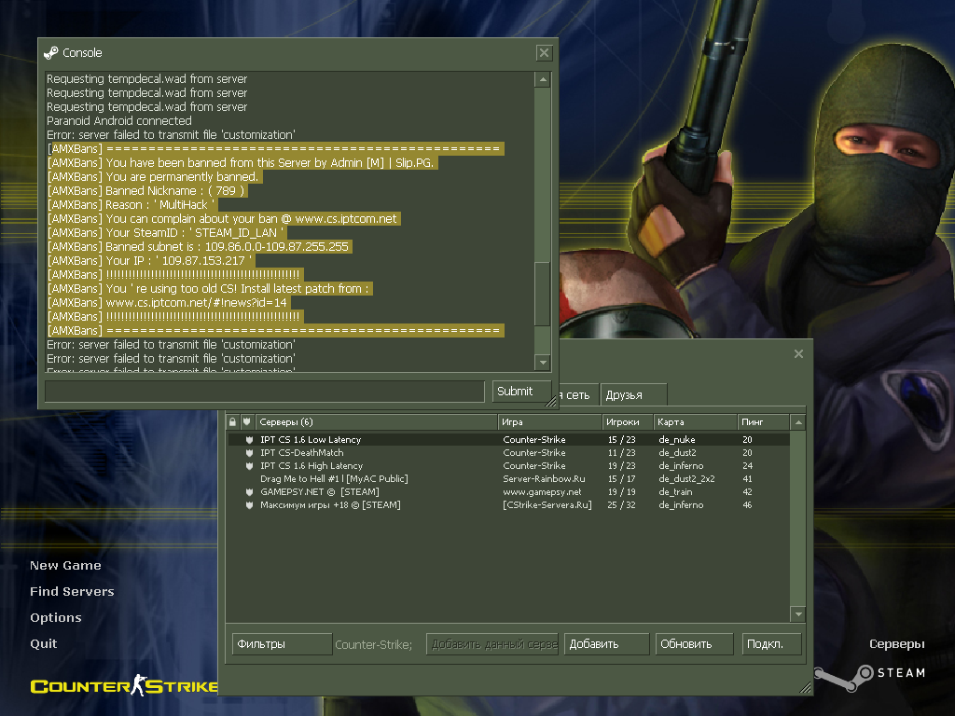955x716 pixels.
Task: Click shield icon of IPT CS 1.6 High Latency
Action: point(249,466)
